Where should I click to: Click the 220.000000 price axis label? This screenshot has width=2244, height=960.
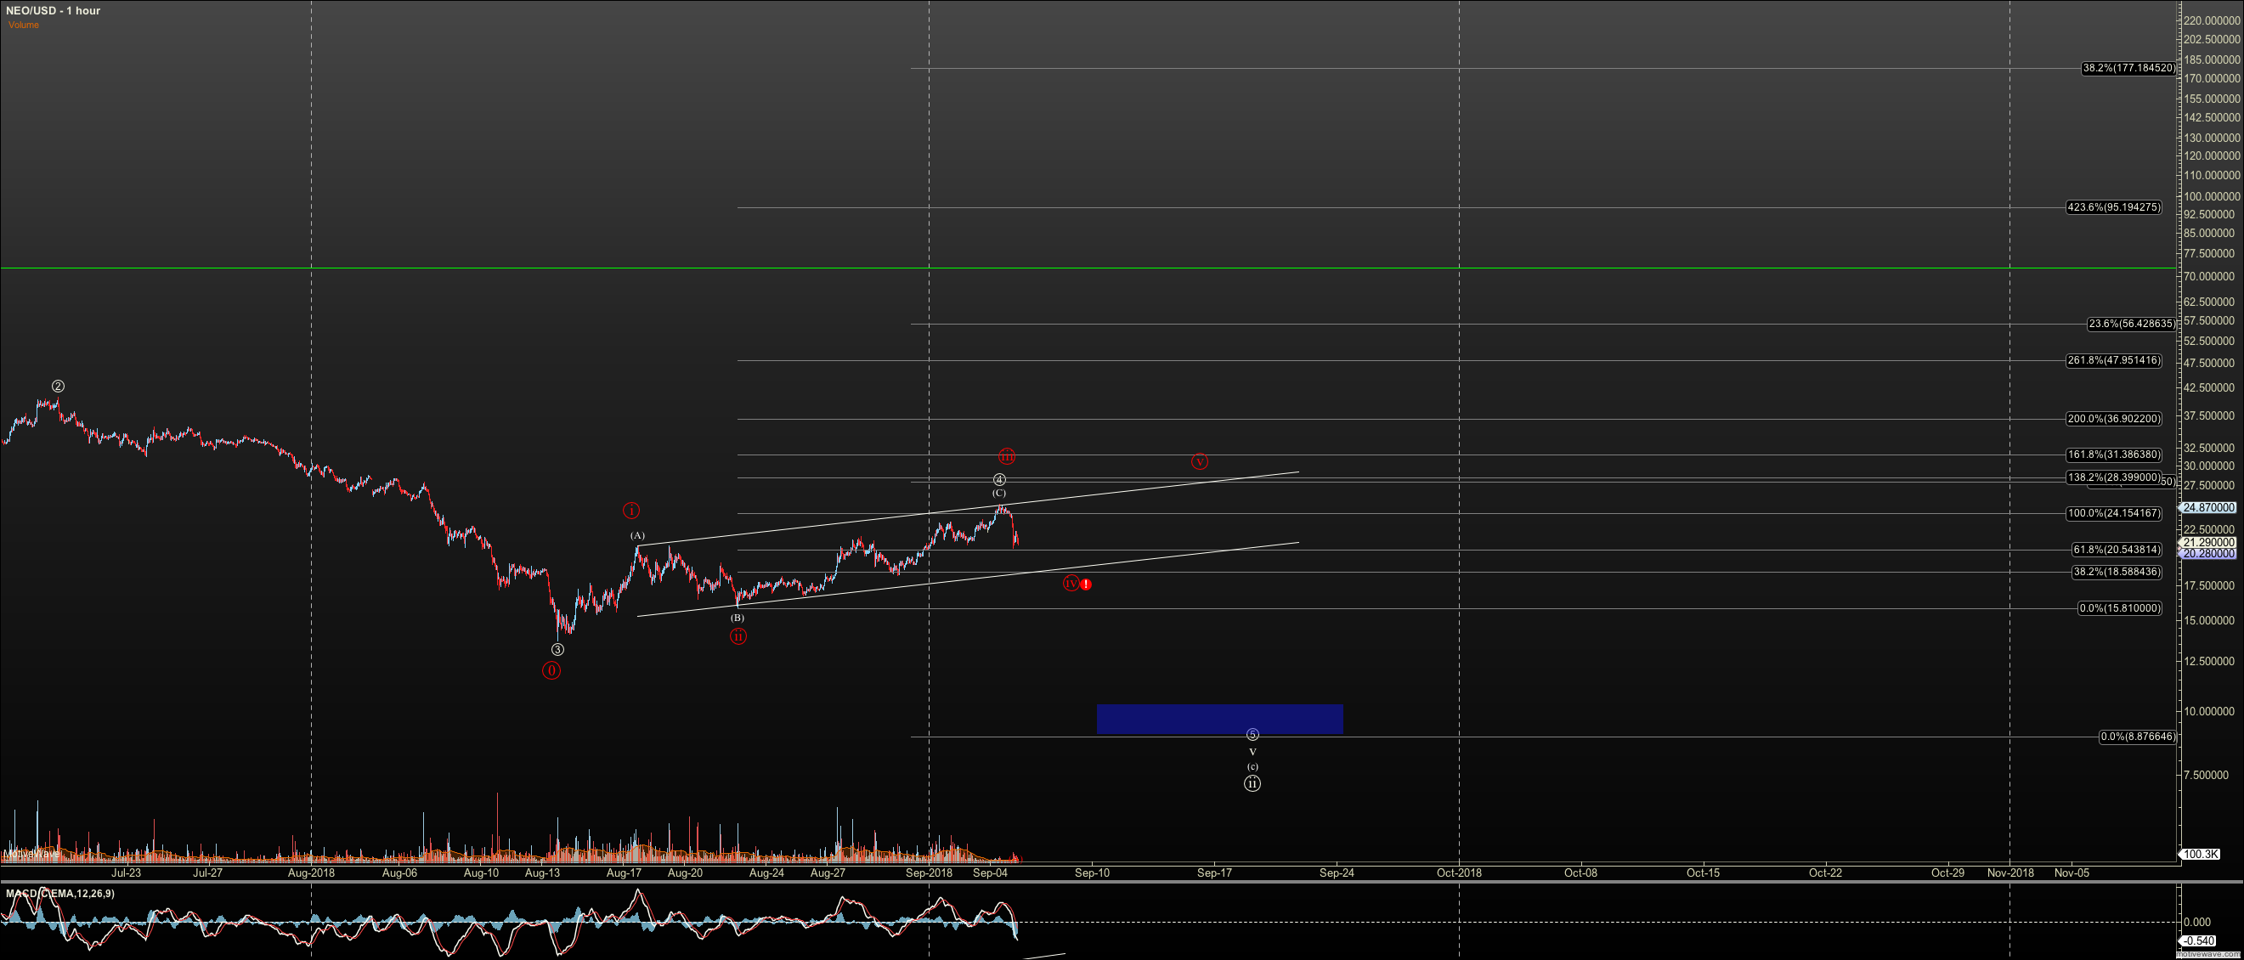point(2211,20)
